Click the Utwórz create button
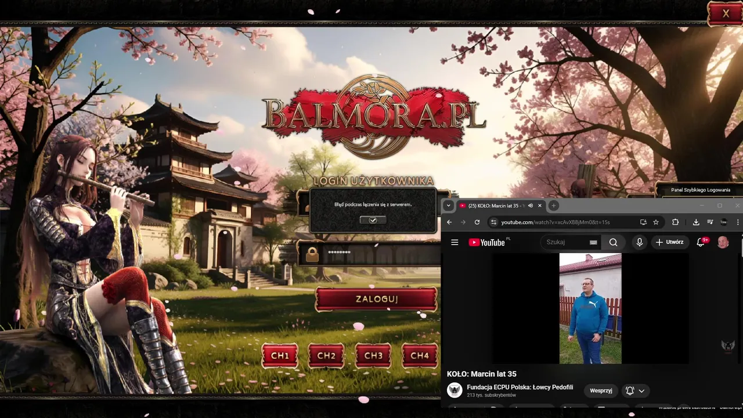The height and width of the screenshot is (418, 743). (670, 242)
